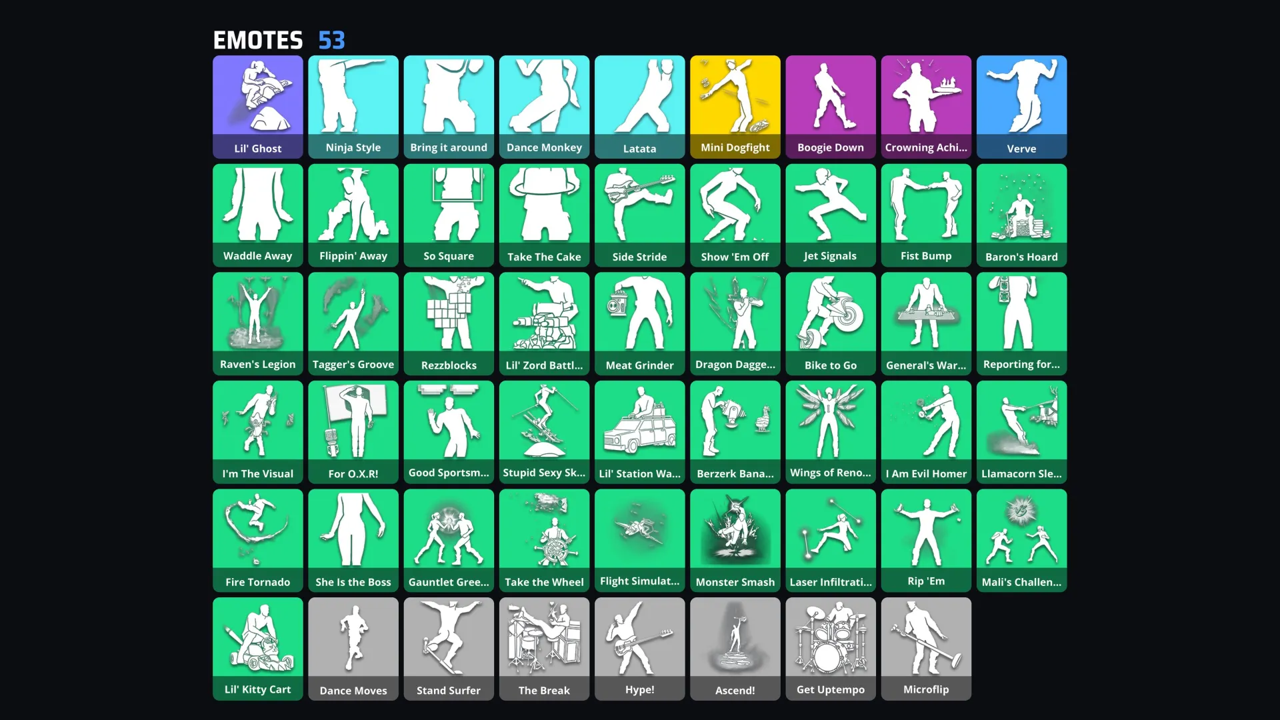Select the Microflip emote
Screen dimensions: 1280x720
tap(926, 649)
